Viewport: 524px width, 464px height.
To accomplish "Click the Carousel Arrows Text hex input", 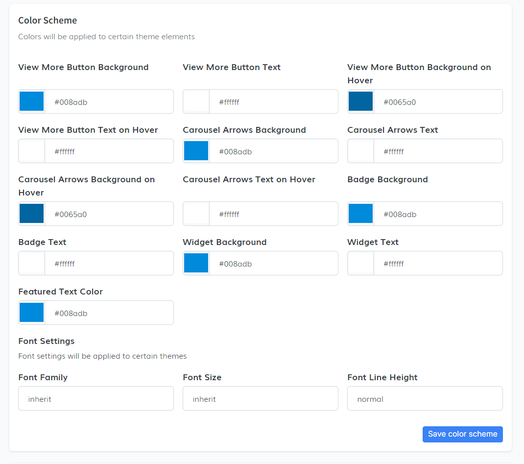I will click(x=438, y=151).
